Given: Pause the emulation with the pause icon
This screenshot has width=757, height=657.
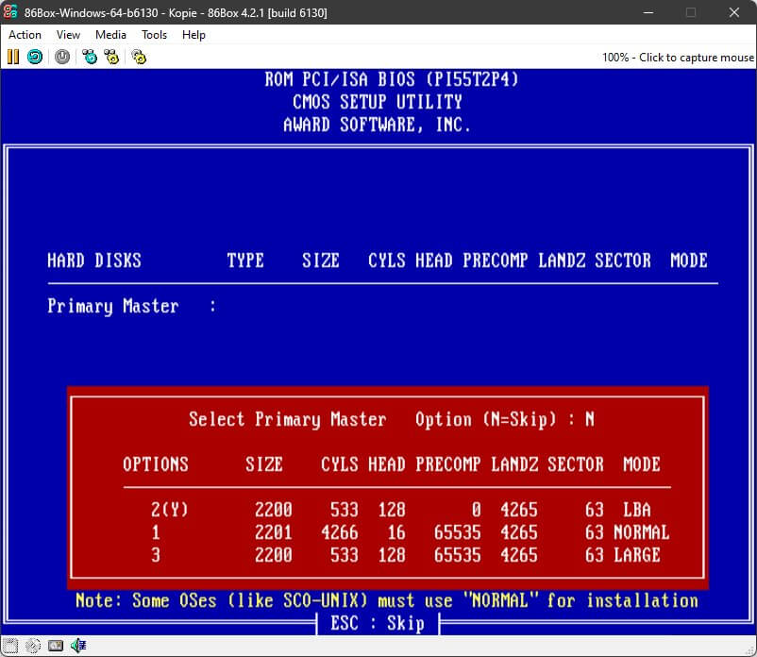Looking at the screenshot, I should (x=13, y=57).
